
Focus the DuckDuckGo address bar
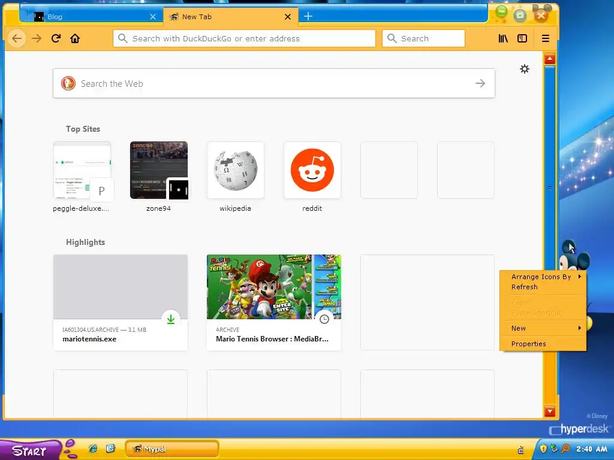245,38
